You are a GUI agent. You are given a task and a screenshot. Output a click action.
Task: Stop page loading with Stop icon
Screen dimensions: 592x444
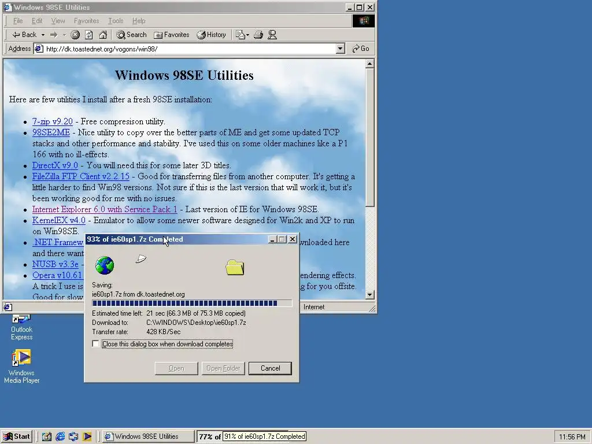click(x=75, y=35)
